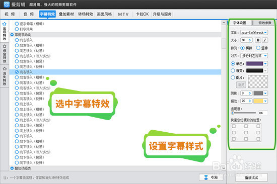This screenshot has width=277, height=184.
Task: Select plain 向左移入 effect
Action: tap(24, 40)
